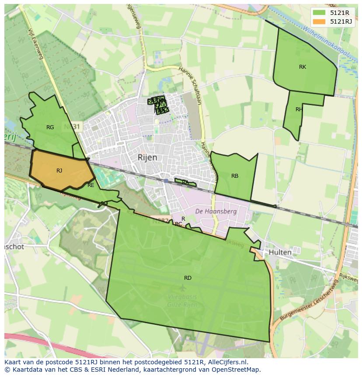This screenshot has width=362, height=377.
Task: Click the RB postcode region
Action: (235, 176)
